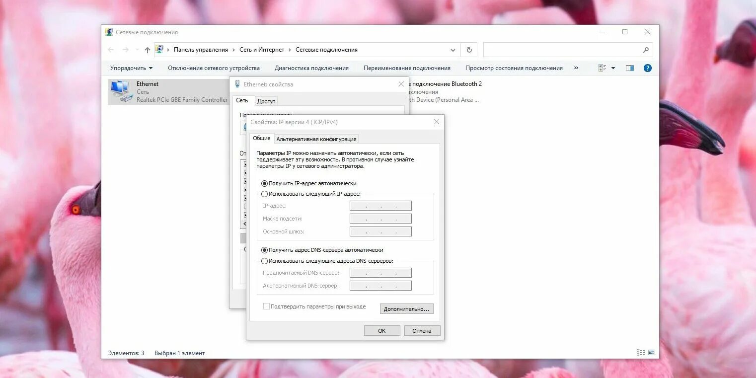Viewport: 756px width, 378px height.
Task: Close the Ethernet: свойства dialog
Action: tap(401, 84)
